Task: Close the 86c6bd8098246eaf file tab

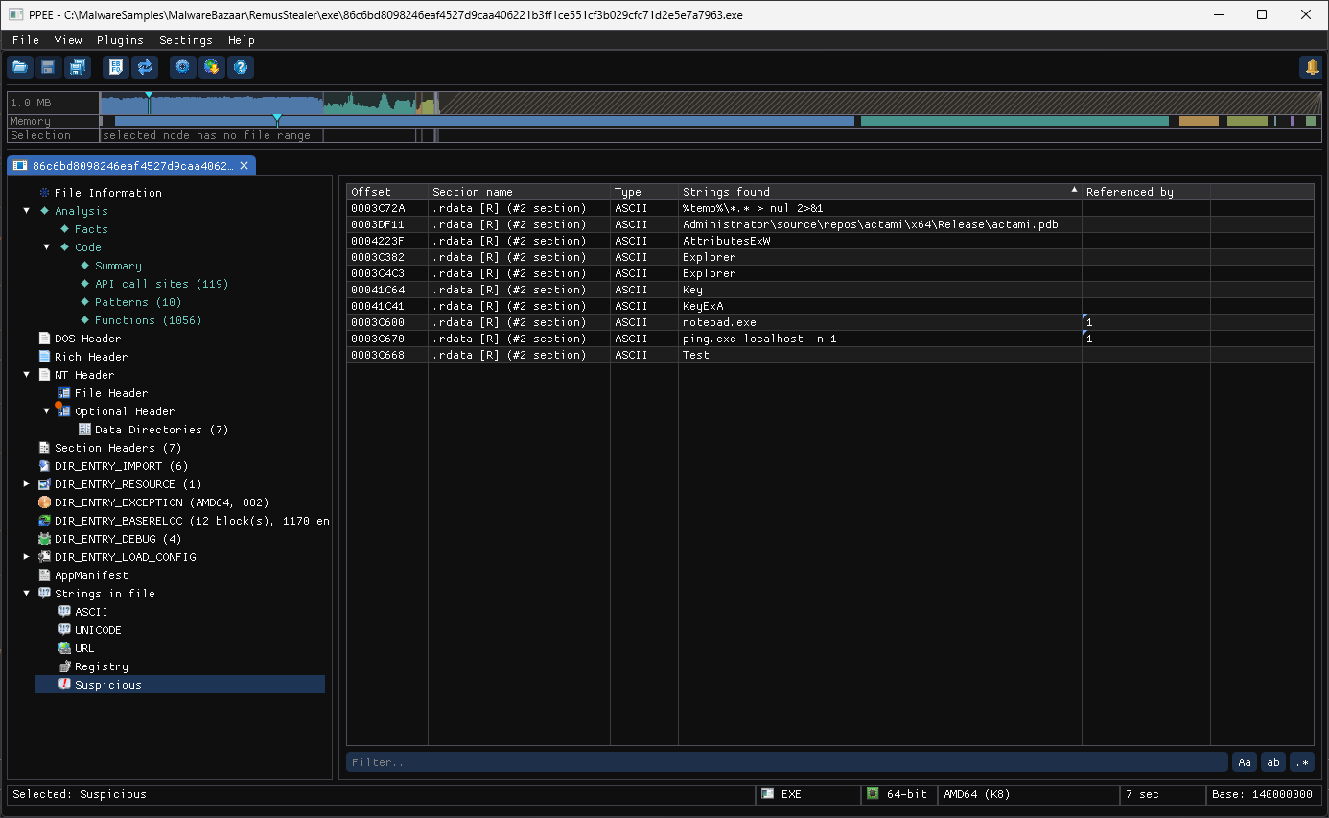Action: [245, 166]
